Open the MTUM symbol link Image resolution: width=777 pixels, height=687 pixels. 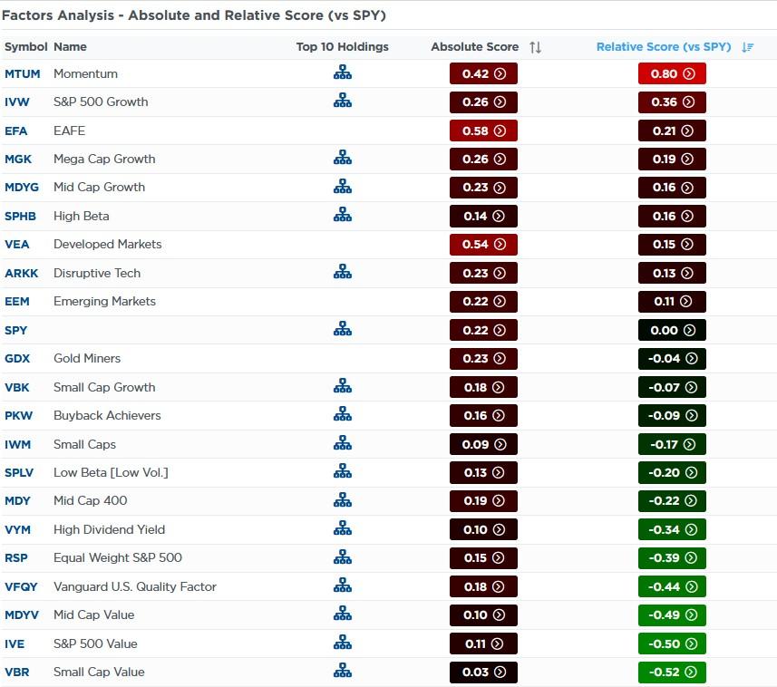tap(23, 73)
